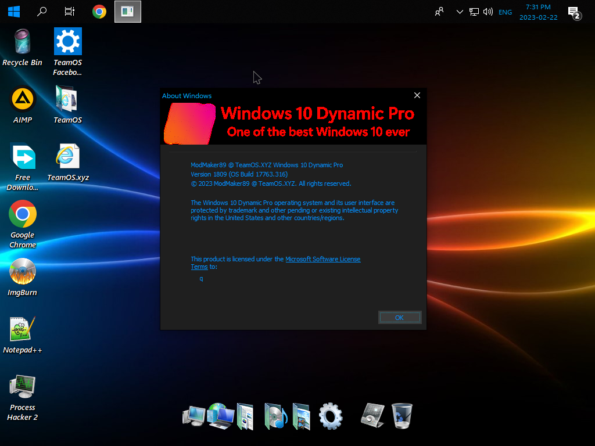Viewport: 595px width, 446px height.
Task: Open the dock documents folder icon
Action: pyautogui.click(x=246, y=416)
